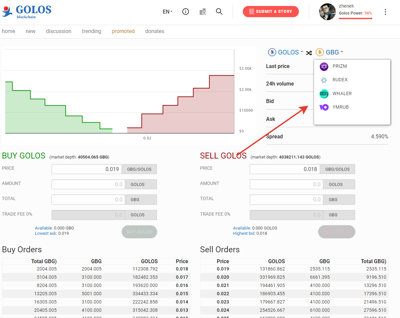400x318 pixels.
Task: Click the YMRUB logo icon
Action: (324, 107)
